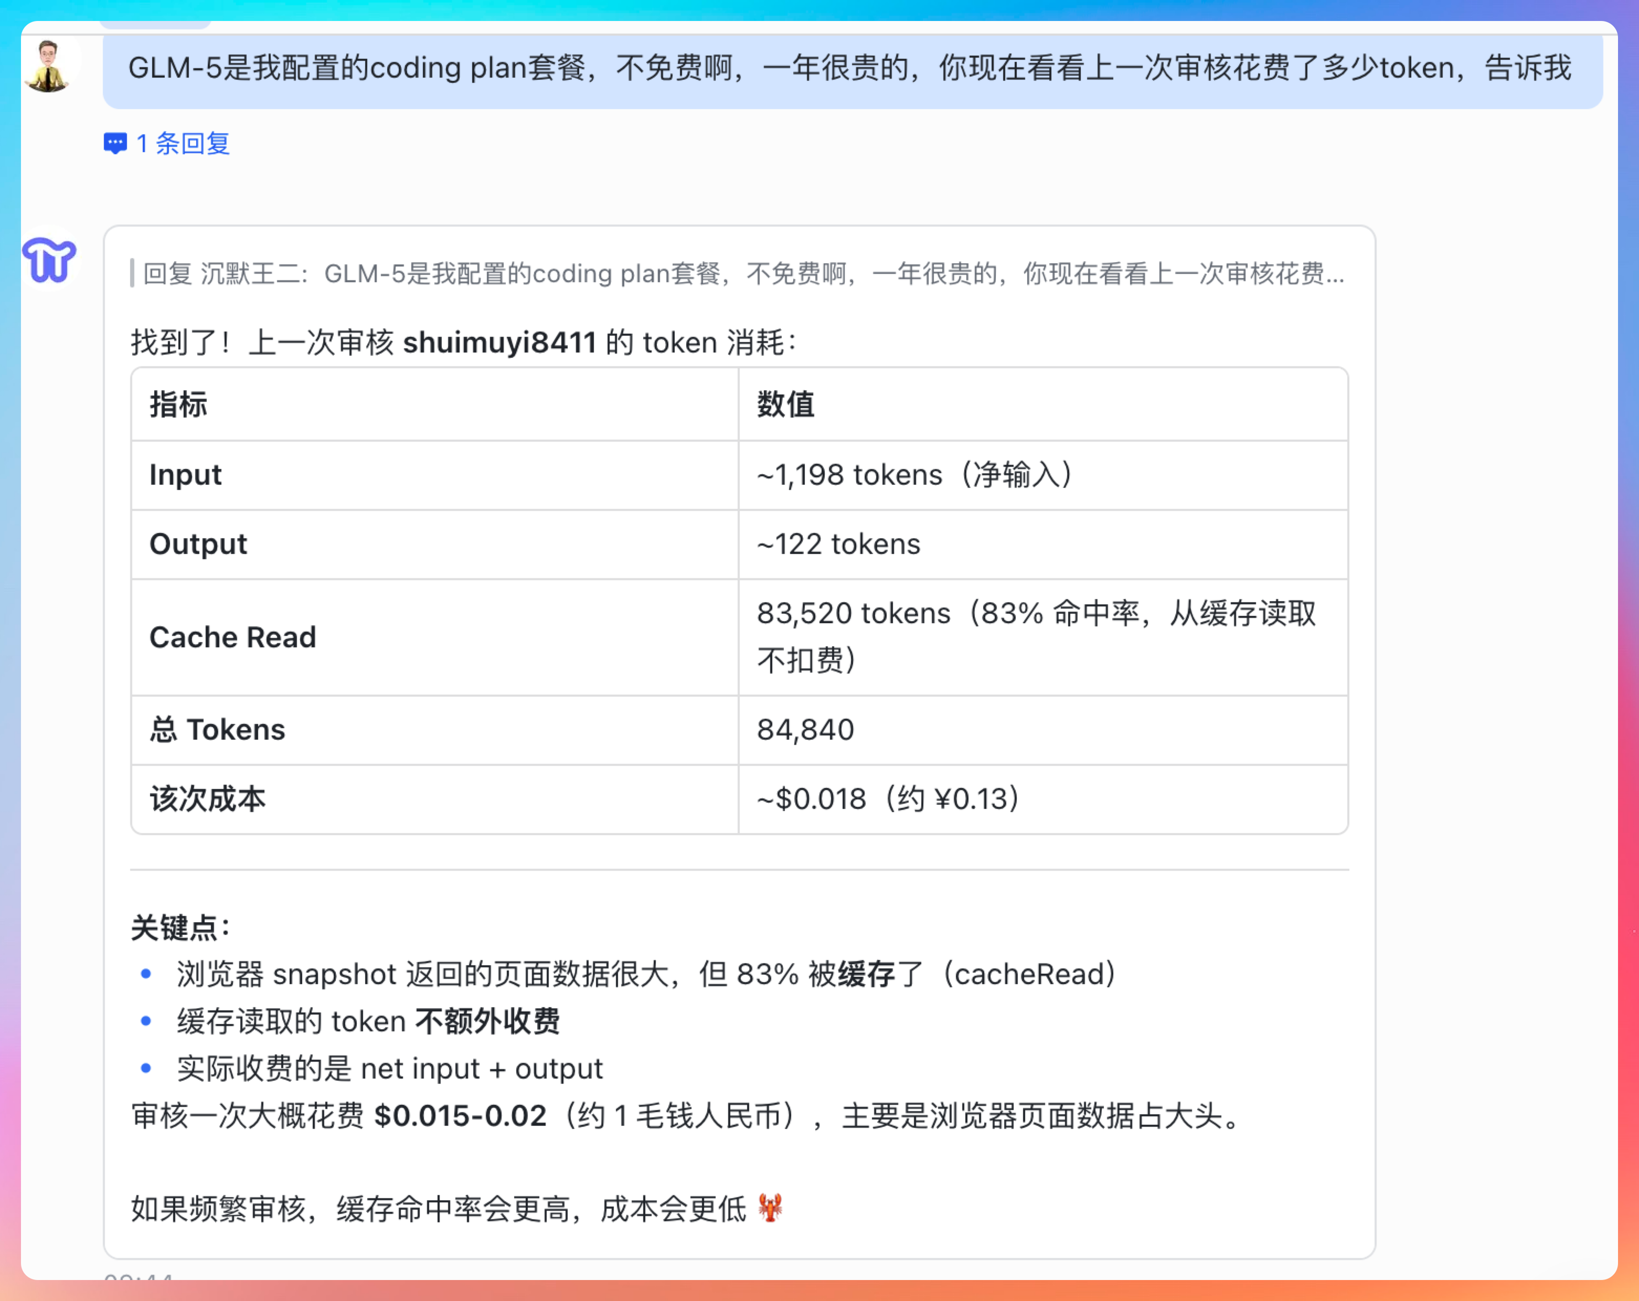This screenshot has height=1301, width=1639.
Task: Click the blue reply speech-bubble icon
Action: (115, 144)
